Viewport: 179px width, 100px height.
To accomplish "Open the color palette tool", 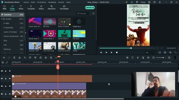I will point(30,57).
